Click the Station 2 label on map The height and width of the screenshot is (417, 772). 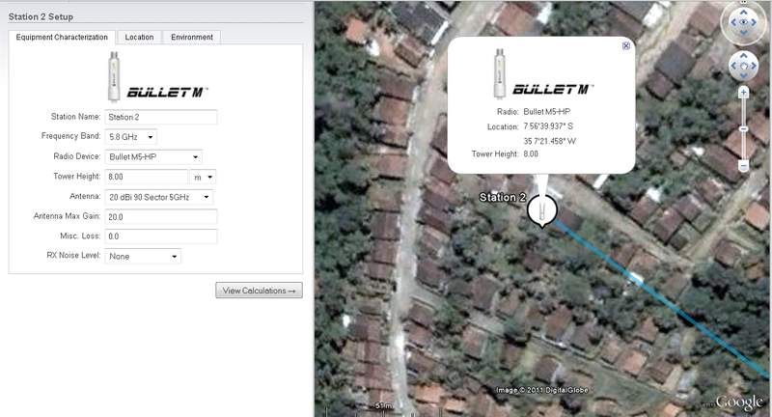(503, 198)
